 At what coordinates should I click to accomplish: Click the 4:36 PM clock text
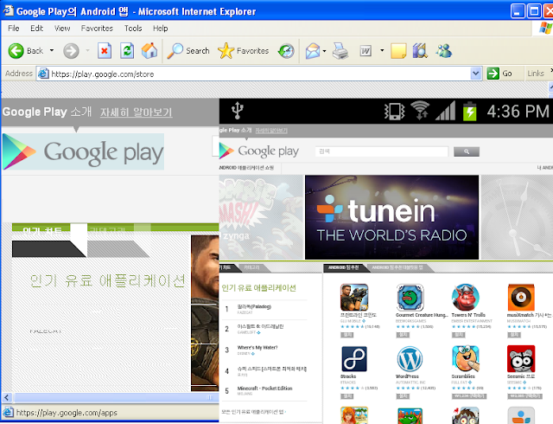pyautogui.click(x=518, y=112)
